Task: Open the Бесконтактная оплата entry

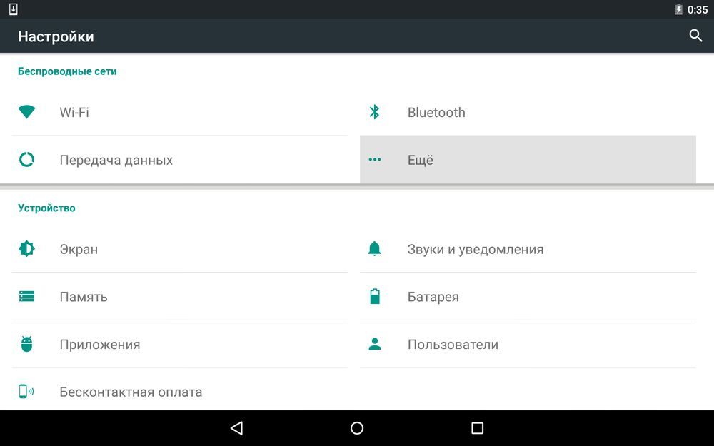Action: (x=180, y=391)
